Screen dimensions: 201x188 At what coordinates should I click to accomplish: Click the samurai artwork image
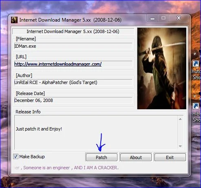click(x=162, y=69)
